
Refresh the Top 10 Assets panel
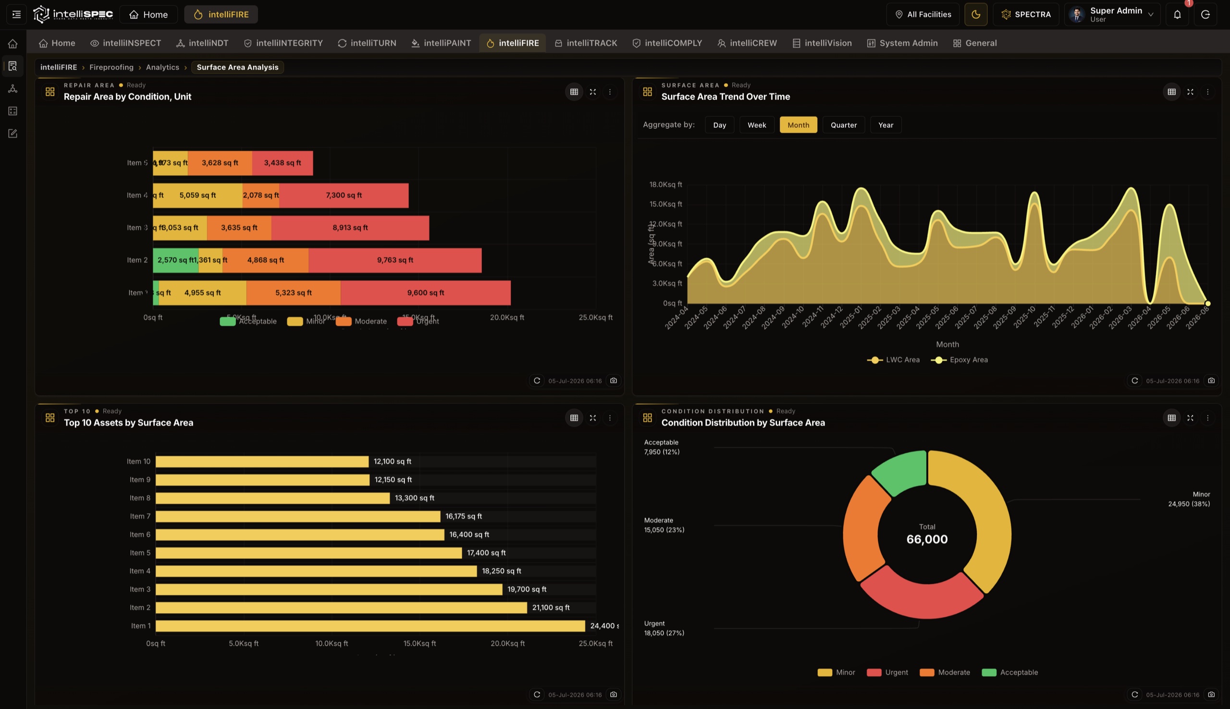pyautogui.click(x=537, y=695)
